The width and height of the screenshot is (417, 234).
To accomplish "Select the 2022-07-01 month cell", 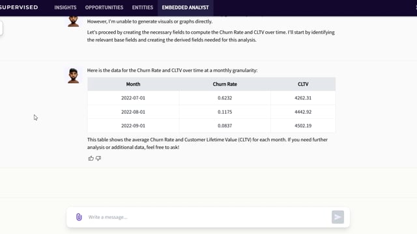I will click(133, 98).
